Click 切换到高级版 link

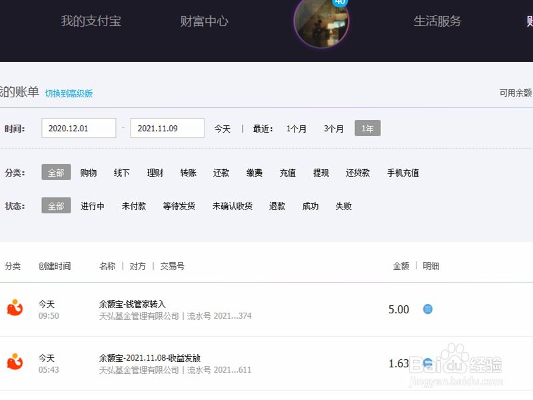(69, 93)
